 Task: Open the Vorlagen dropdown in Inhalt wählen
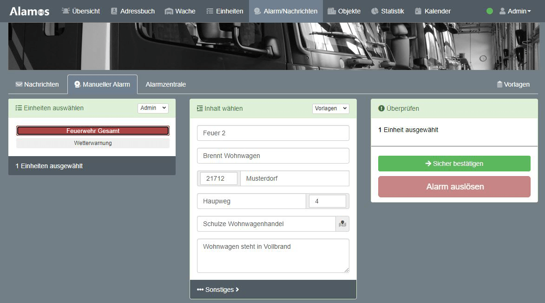(x=330, y=108)
